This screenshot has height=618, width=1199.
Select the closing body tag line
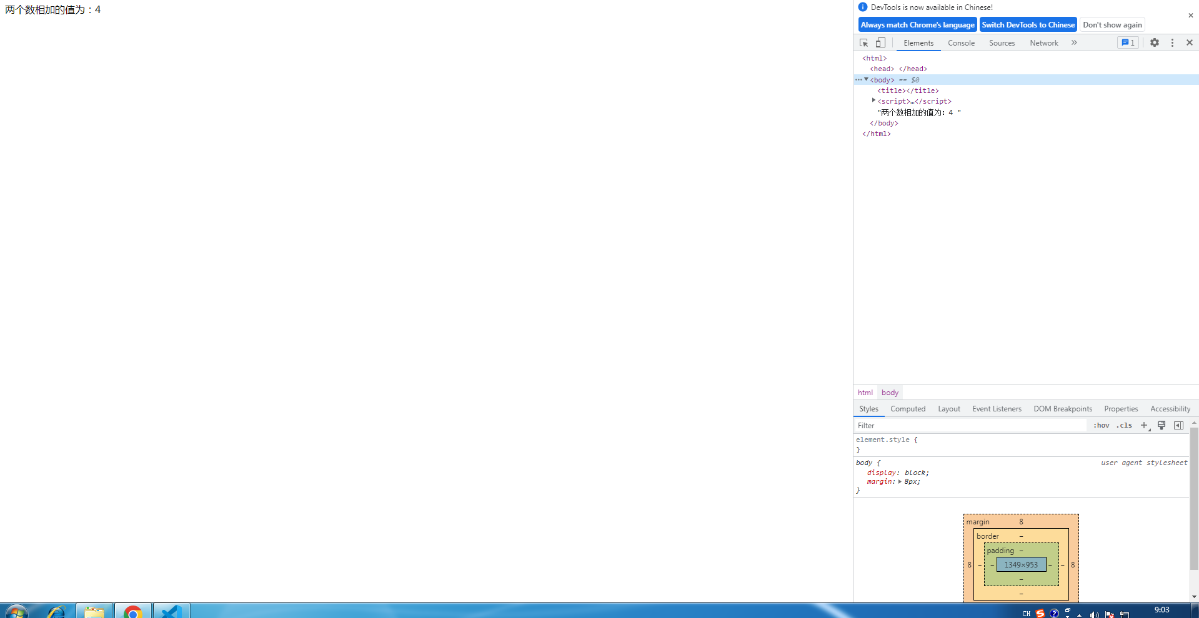884,124
